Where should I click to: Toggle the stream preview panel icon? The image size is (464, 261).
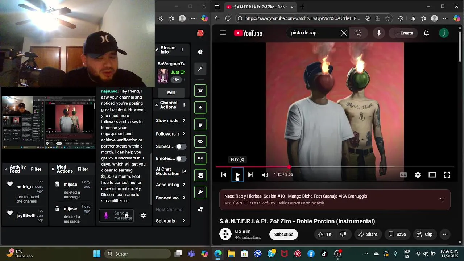pyautogui.click(x=200, y=91)
